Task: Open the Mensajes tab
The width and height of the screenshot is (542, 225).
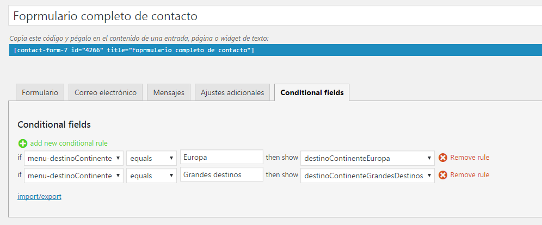Action: pyautogui.click(x=169, y=92)
